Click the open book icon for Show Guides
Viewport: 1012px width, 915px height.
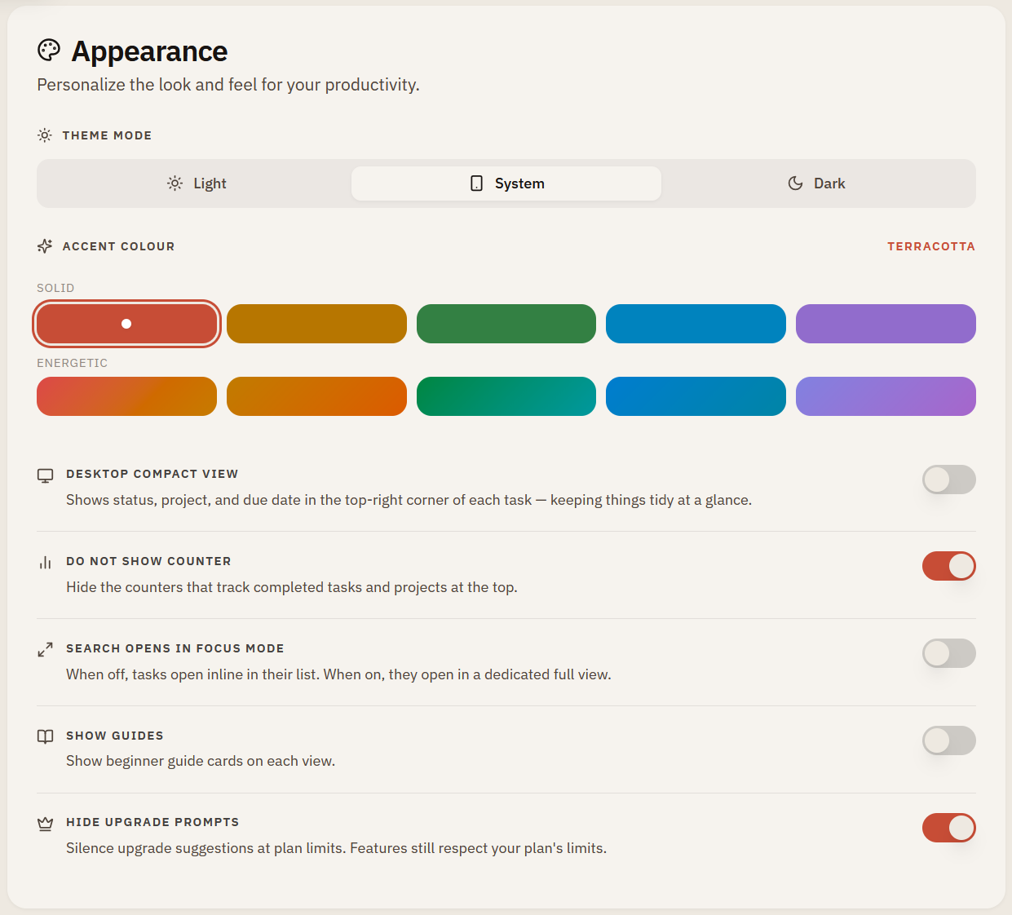click(46, 736)
